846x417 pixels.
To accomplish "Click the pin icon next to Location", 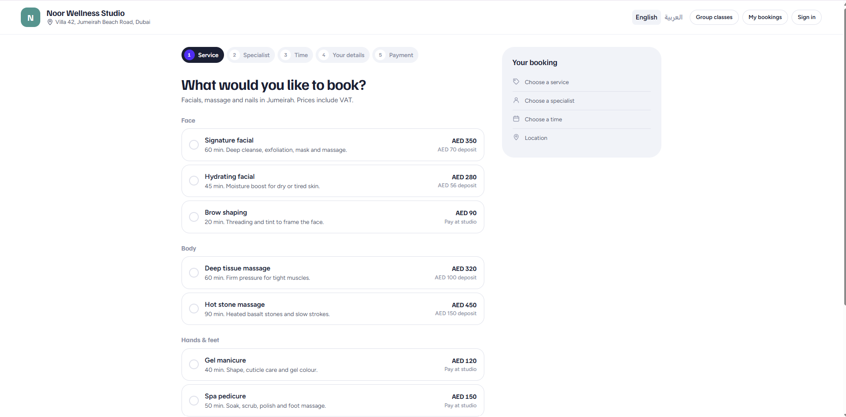I will pyautogui.click(x=516, y=137).
